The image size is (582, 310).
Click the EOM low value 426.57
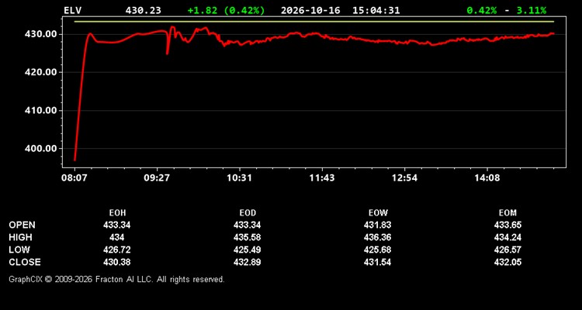tap(508, 250)
